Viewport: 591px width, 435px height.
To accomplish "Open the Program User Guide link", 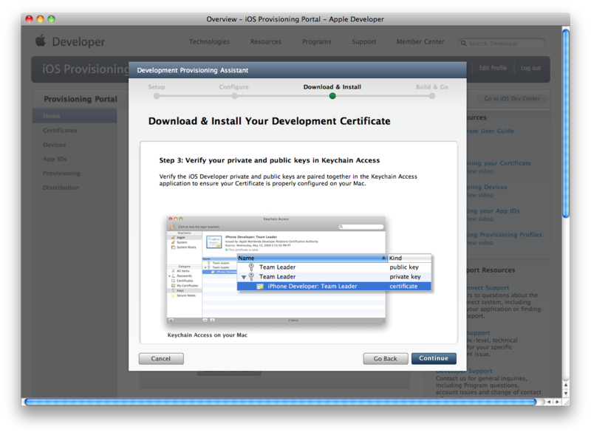I will coord(490,131).
